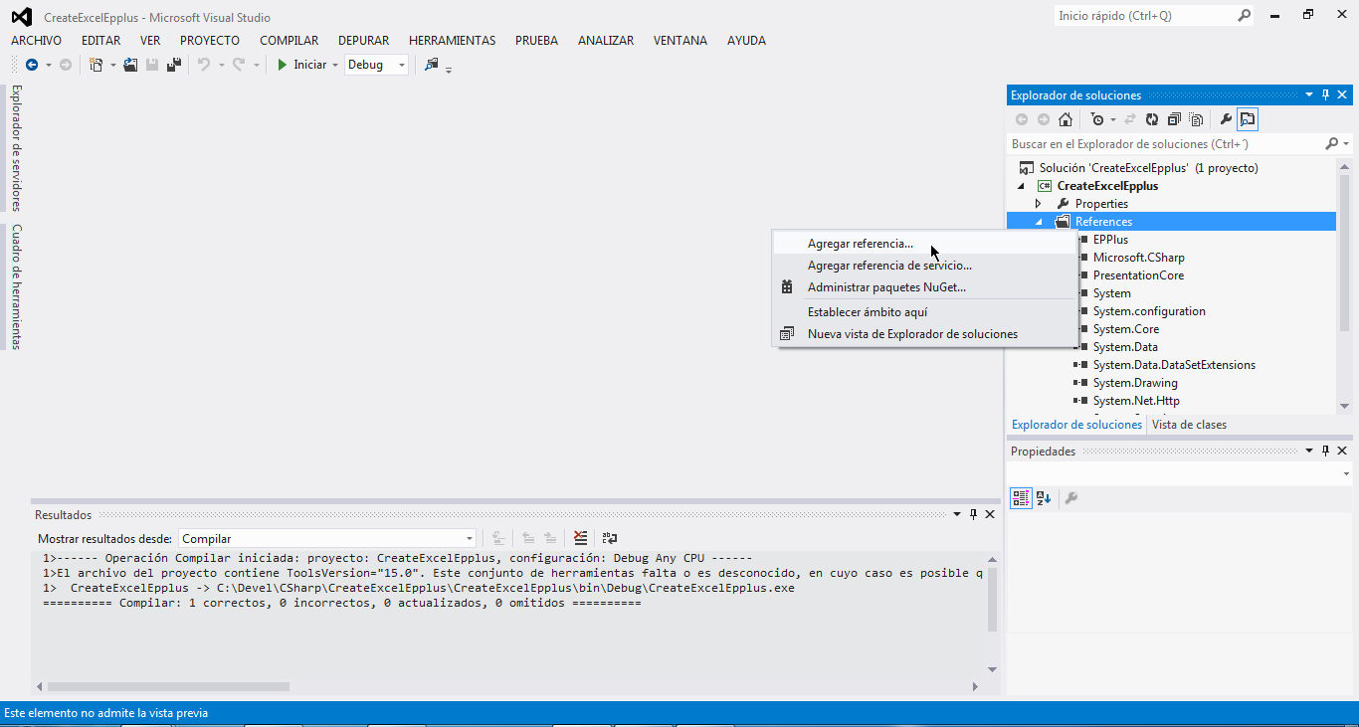
Task: Select 'Agregar referencia...' from context menu
Action: (860, 244)
